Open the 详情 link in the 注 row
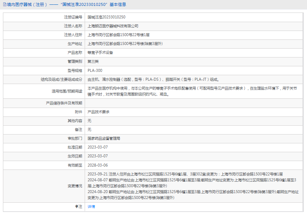The height and width of the screenshot is (213, 307). tap(91, 206)
